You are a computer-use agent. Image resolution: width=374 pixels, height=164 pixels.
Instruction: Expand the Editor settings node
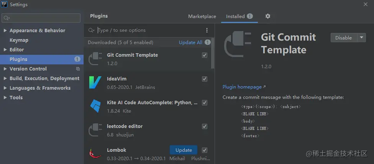[x=5, y=49]
